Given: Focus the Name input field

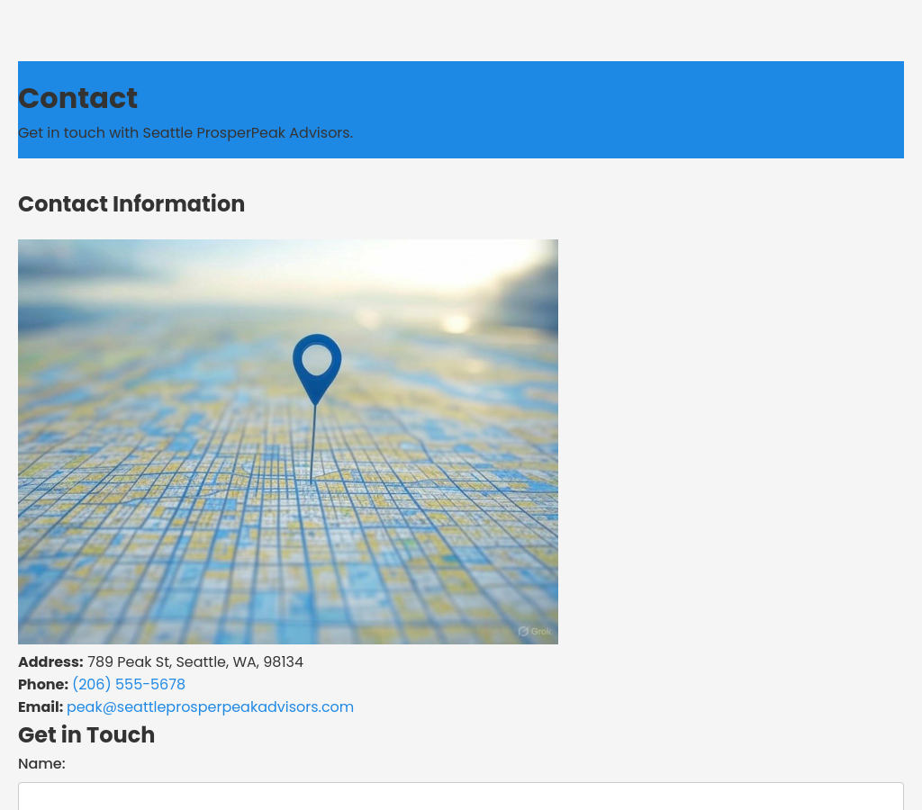Looking at the screenshot, I should click(461, 796).
